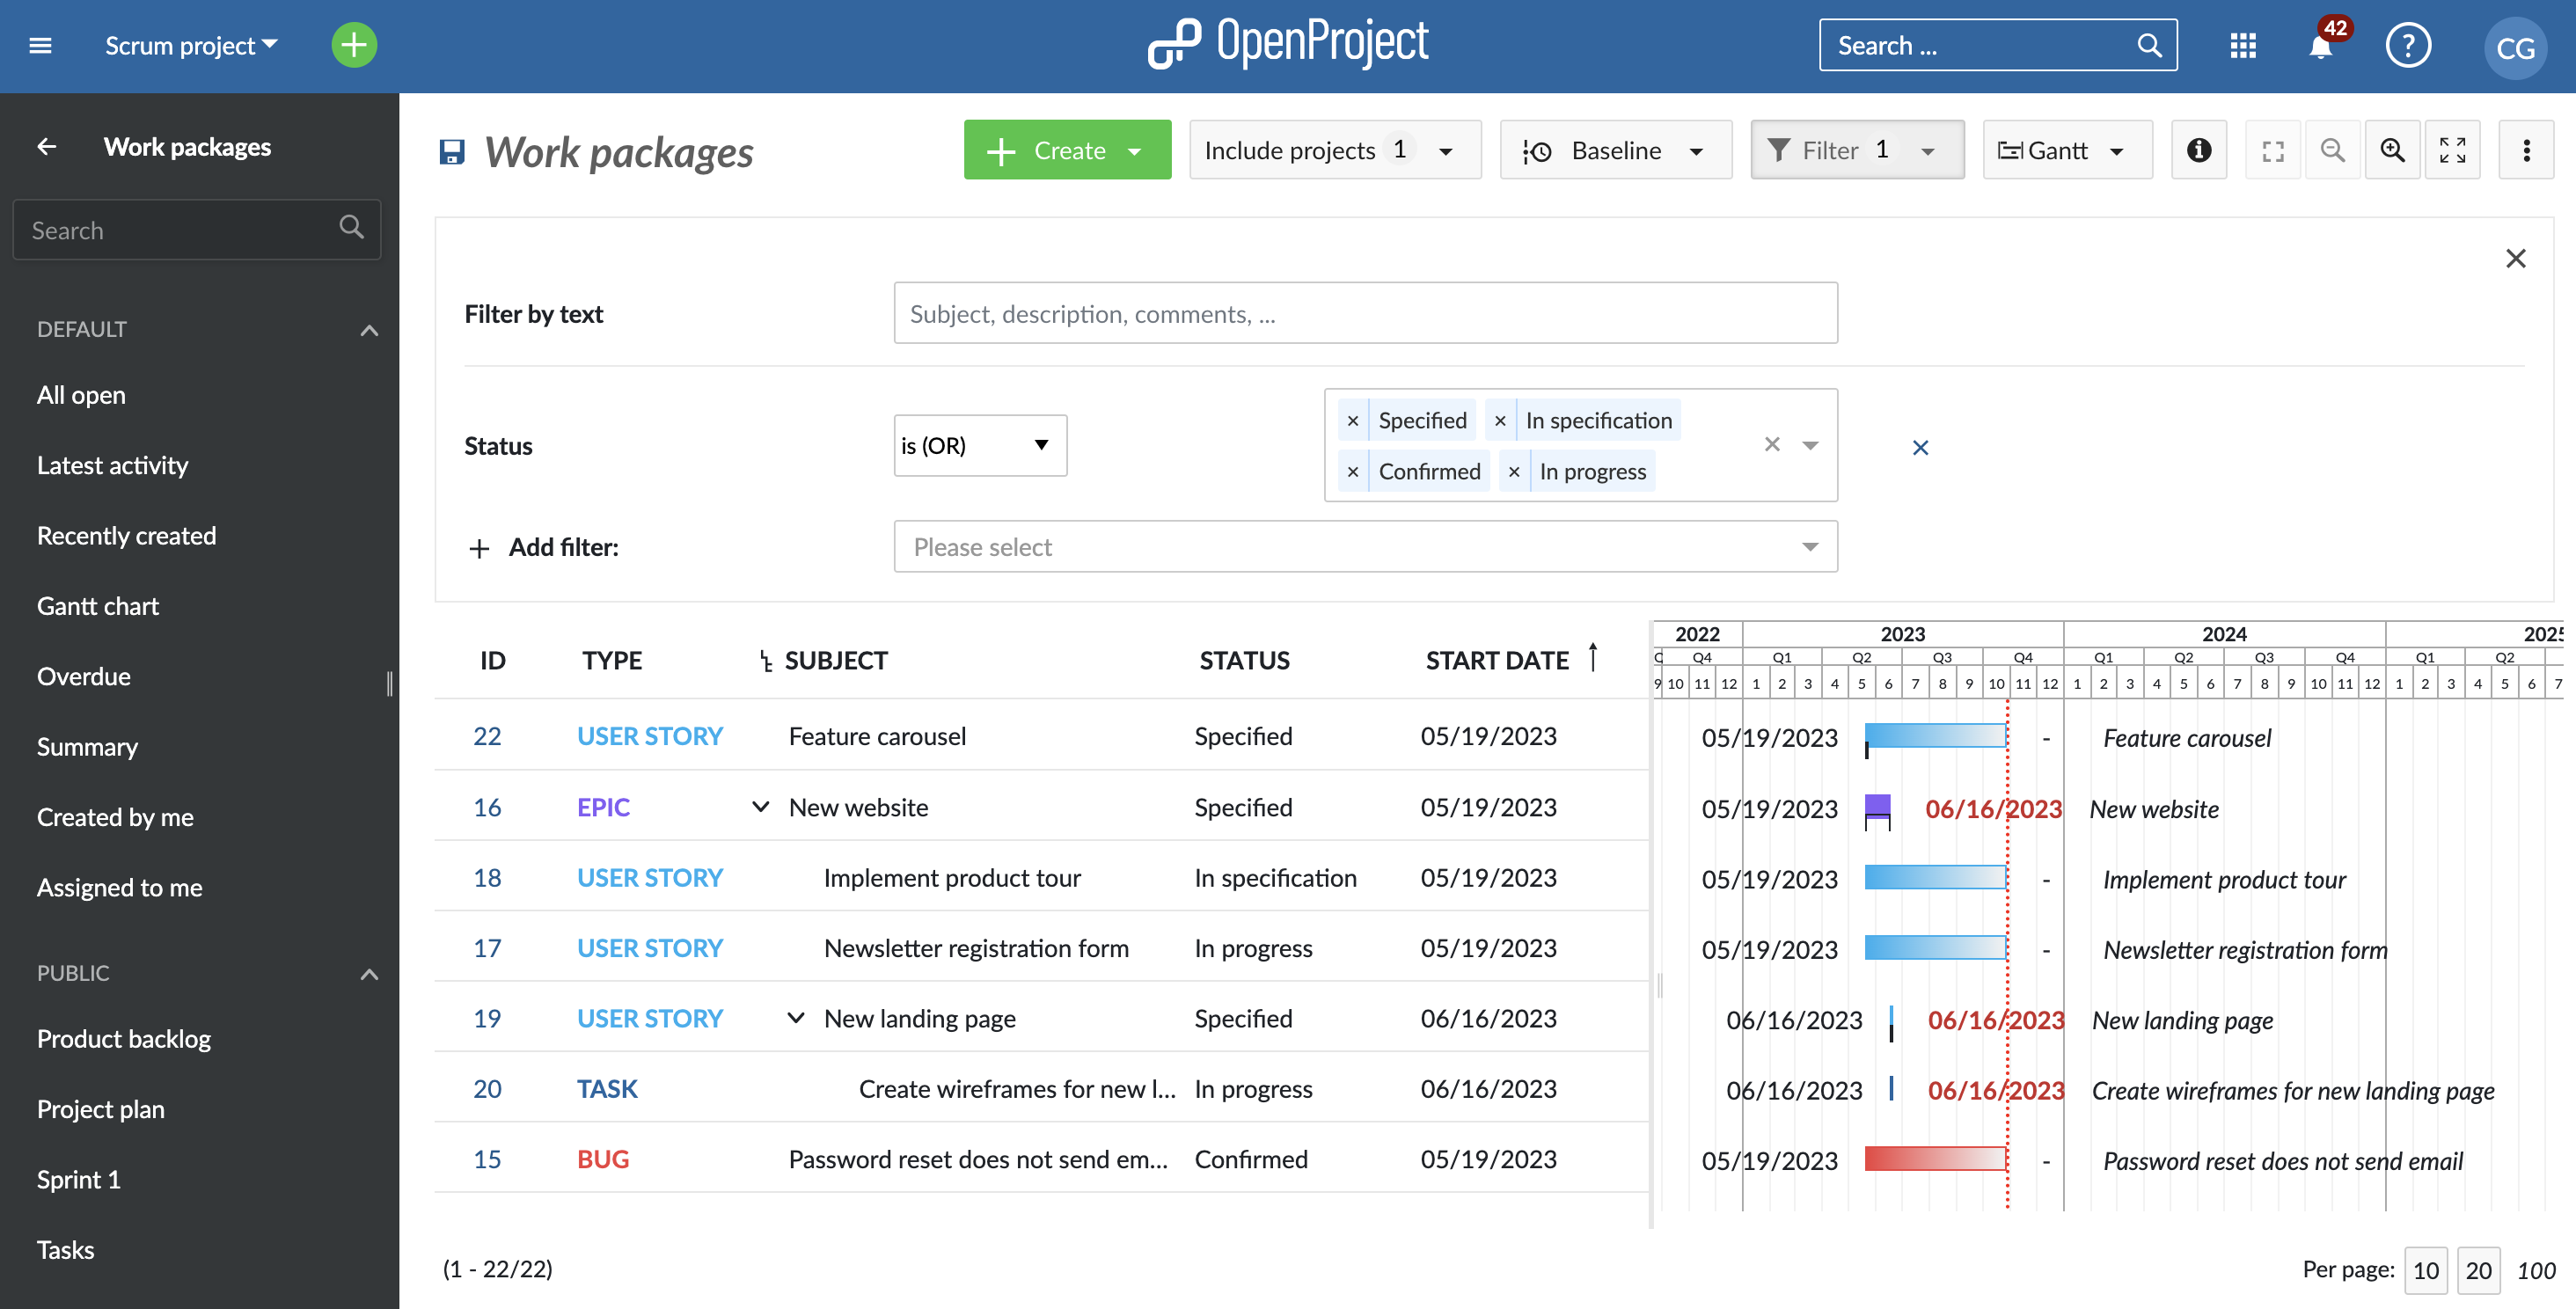This screenshot has height=1309, width=2576.
Task: Click the fullscreen expand icon
Action: (2454, 149)
